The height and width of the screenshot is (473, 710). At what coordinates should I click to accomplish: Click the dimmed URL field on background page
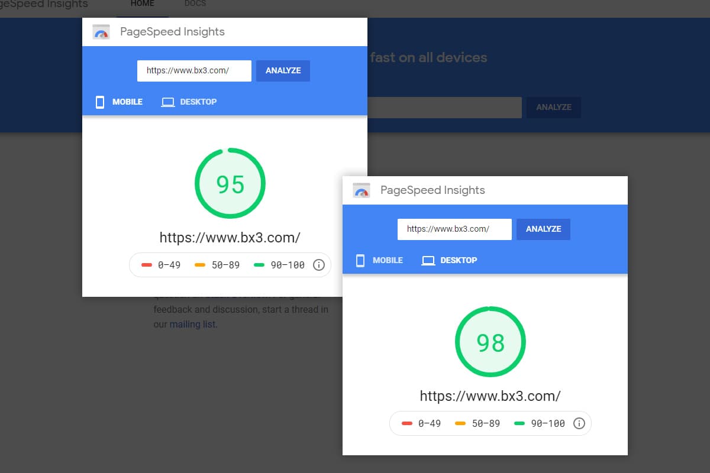point(444,108)
